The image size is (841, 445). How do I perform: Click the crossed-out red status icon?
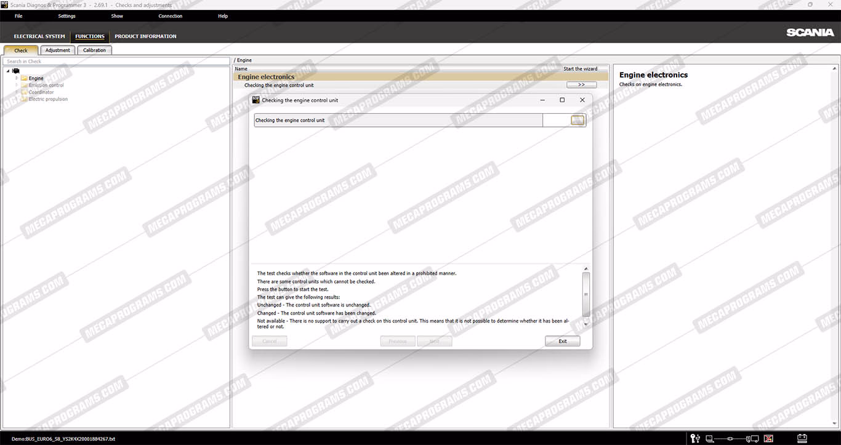768,439
